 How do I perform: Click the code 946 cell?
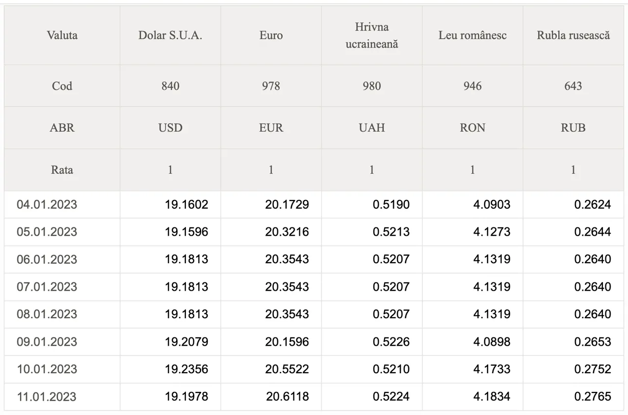472,86
